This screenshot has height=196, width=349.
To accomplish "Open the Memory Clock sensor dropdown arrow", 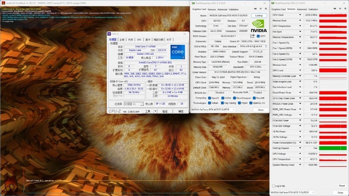I will pyautogui.click(x=300, y=20).
